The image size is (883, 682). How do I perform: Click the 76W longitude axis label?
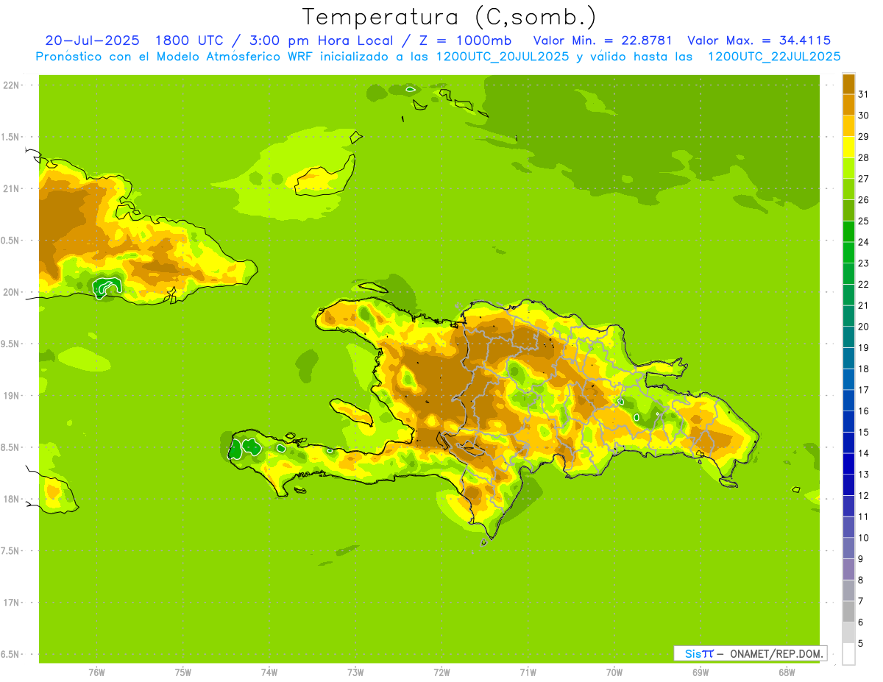(x=96, y=672)
